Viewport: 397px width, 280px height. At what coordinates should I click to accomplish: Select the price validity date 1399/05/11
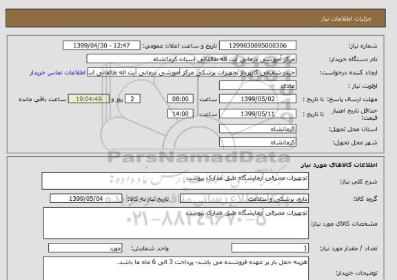(258, 114)
